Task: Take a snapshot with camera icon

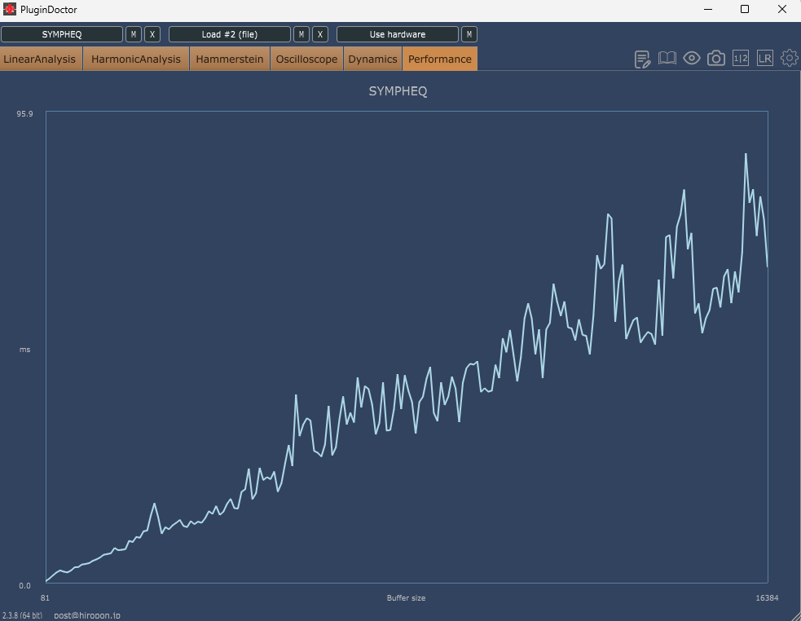Action: pyautogui.click(x=716, y=58)
